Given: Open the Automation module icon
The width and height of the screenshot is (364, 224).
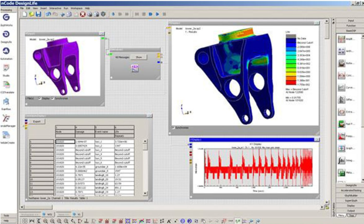Looking at the screenshot, I should coord(7,51).
